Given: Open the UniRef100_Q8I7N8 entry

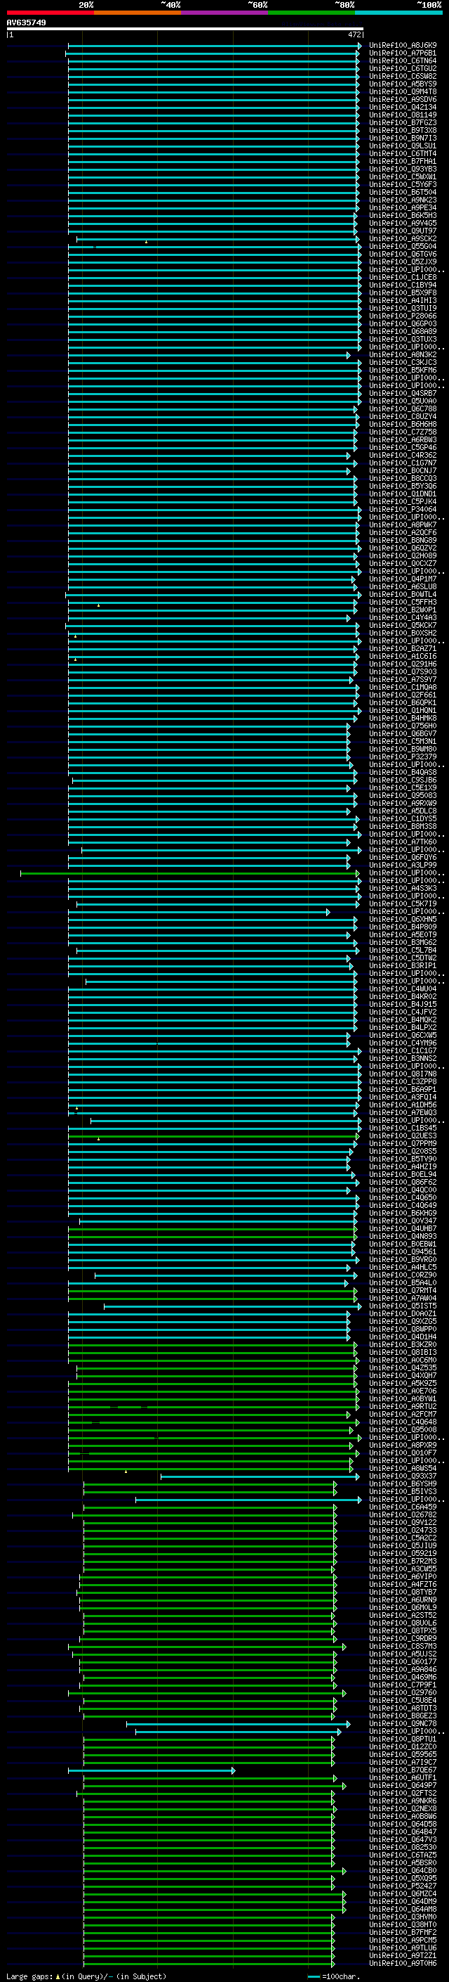Looking at the screenshot, I should (x=403, y=1074).
